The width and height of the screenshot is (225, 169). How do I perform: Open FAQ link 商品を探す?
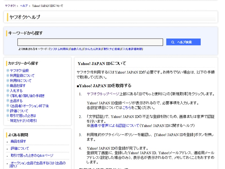click(x=18, y=141)
